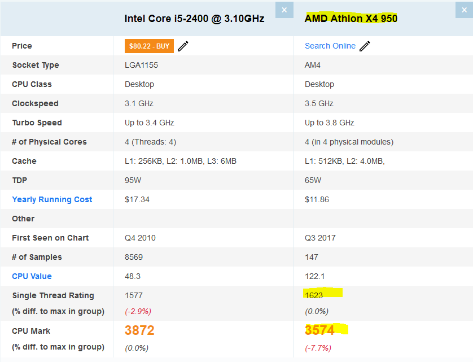
Task: Remove the AMD Athlon X4 950 column
Action: pyautogui.click(x=465, y=10)
